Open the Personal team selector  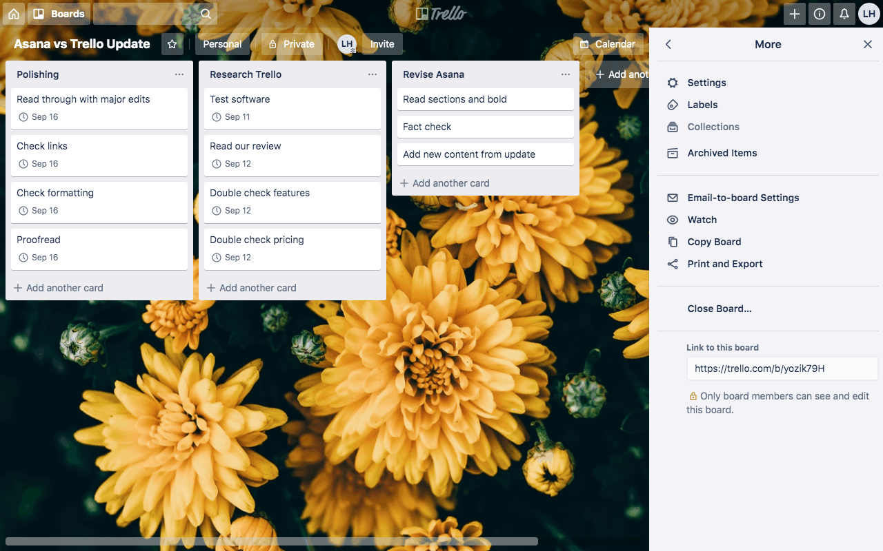(x=222, y=44)
